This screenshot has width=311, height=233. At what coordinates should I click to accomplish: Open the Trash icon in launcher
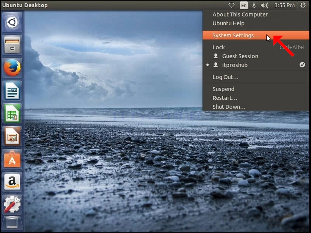click(x=12, y=223)
